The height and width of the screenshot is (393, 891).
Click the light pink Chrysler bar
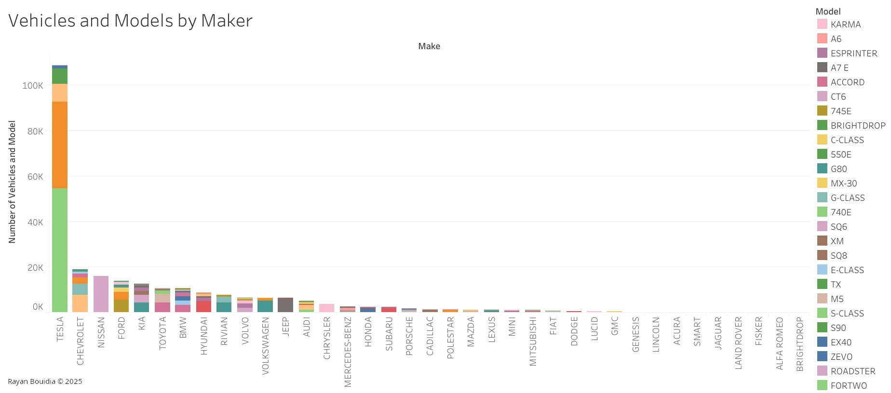click(326, 308)
